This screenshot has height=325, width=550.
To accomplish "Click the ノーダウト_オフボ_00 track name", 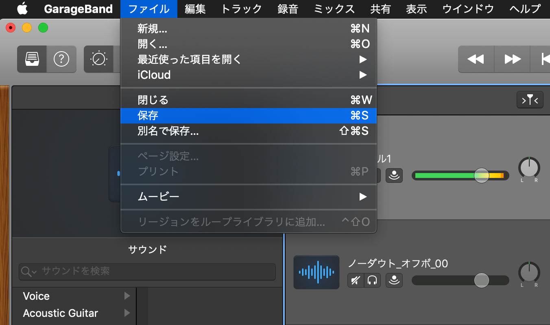I will coord(398,264).
